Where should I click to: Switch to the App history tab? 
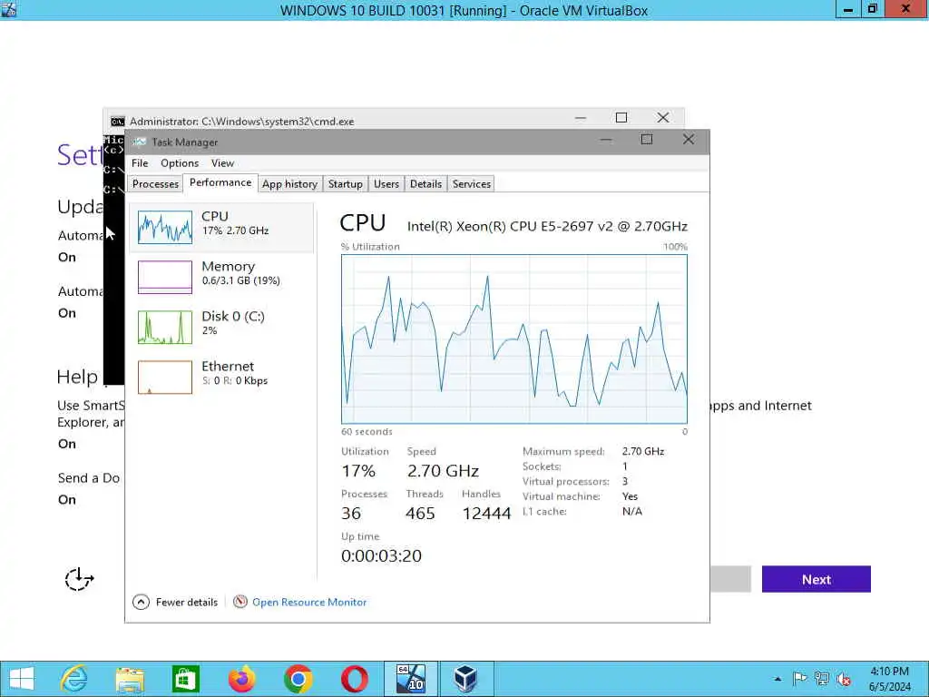(x=289, y=183)
